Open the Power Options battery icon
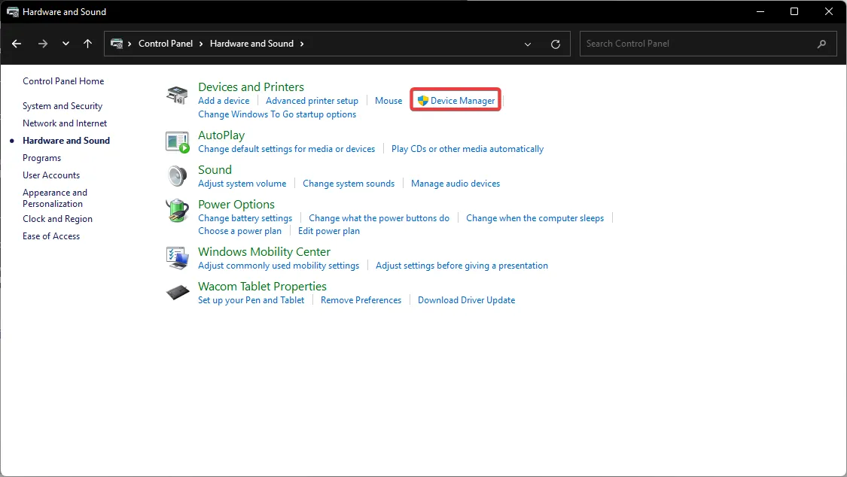Image resolution: width=847 pixels, height=477 pixels. click(176, 211)
